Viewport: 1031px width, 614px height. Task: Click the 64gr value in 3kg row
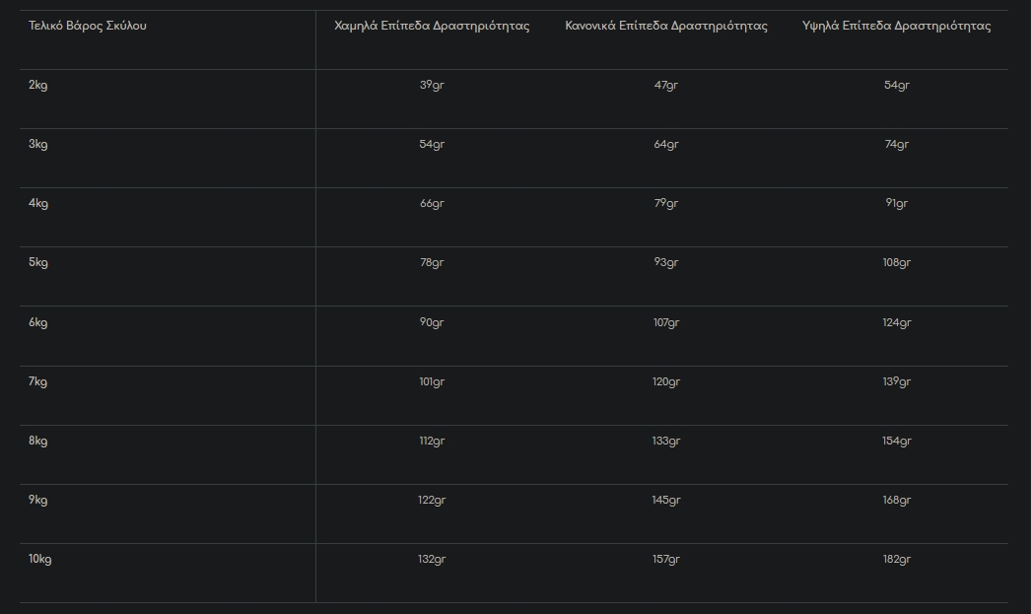pyautogui.click(x=666, y=145)
